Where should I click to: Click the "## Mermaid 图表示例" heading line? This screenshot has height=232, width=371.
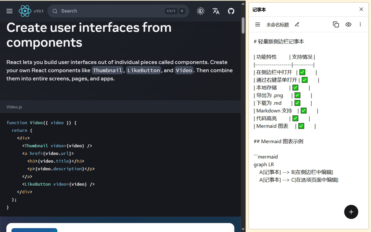click(x=279, y=142)
